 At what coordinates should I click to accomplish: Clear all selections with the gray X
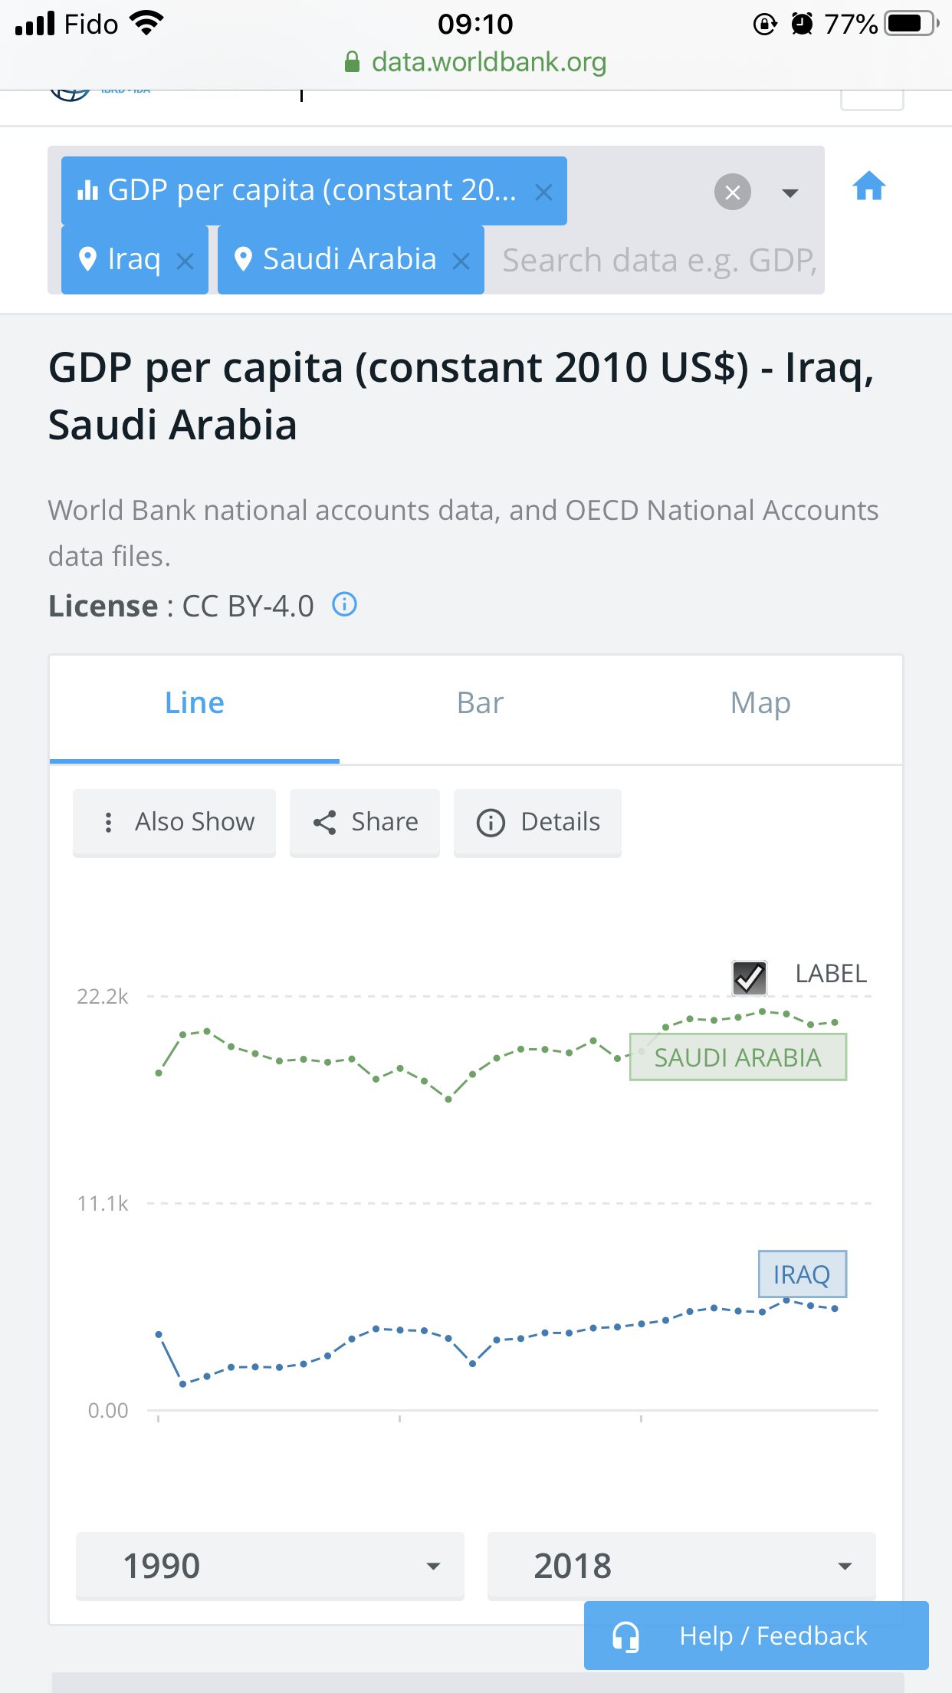pos(732,192)
